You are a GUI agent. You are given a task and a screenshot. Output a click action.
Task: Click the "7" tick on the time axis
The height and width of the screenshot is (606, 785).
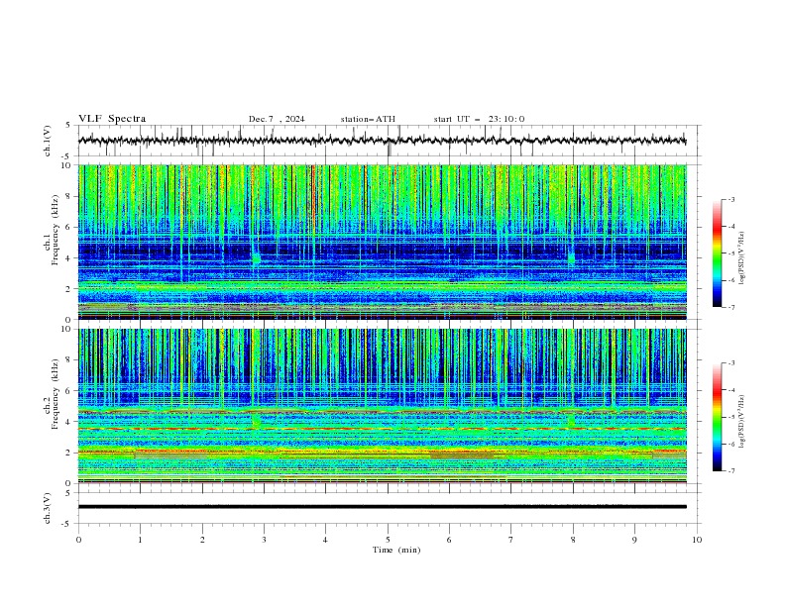pyautogui.click(x=511, y=540)
